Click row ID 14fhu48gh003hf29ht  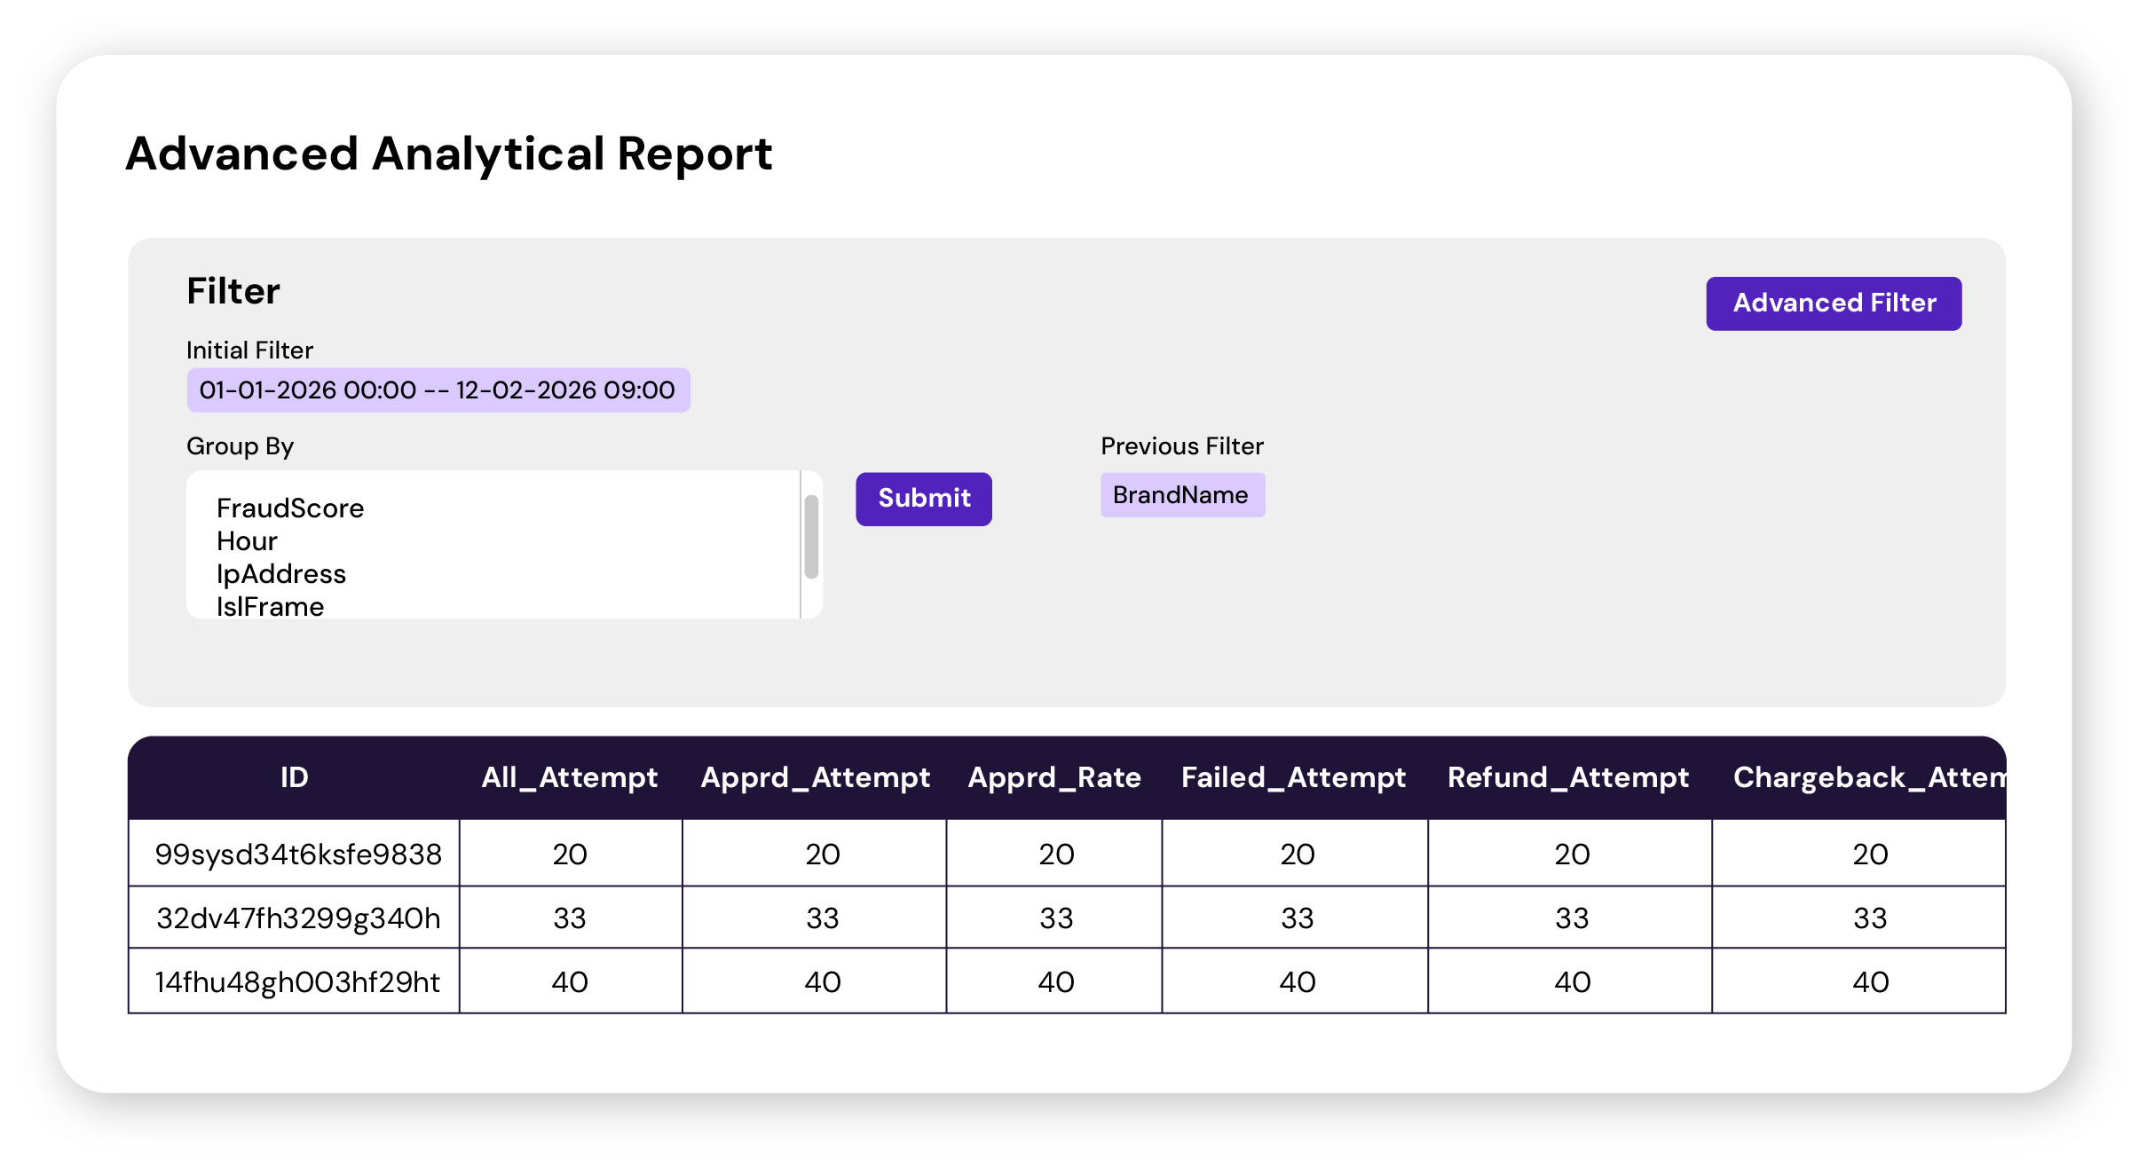click(297, 981)
